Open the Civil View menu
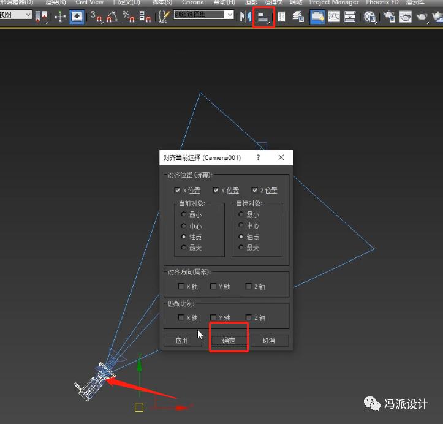The width and height of the screenshot is (443, 424). (89, 2)
